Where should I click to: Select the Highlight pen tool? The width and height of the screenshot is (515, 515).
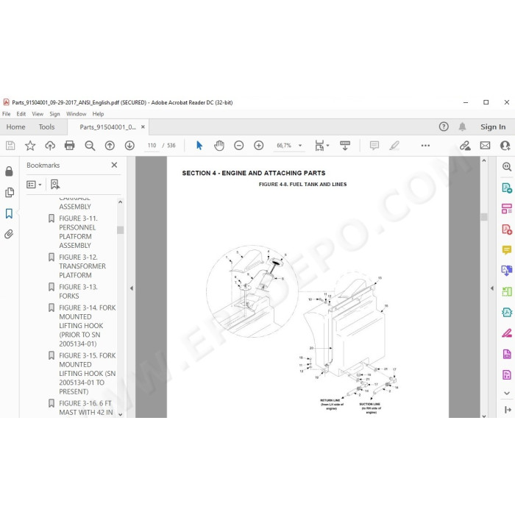[x=394, y=146]
